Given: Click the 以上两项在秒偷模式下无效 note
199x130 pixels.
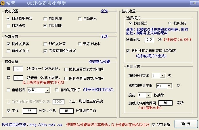Looking at the screenshot, I should click(43, 83).
